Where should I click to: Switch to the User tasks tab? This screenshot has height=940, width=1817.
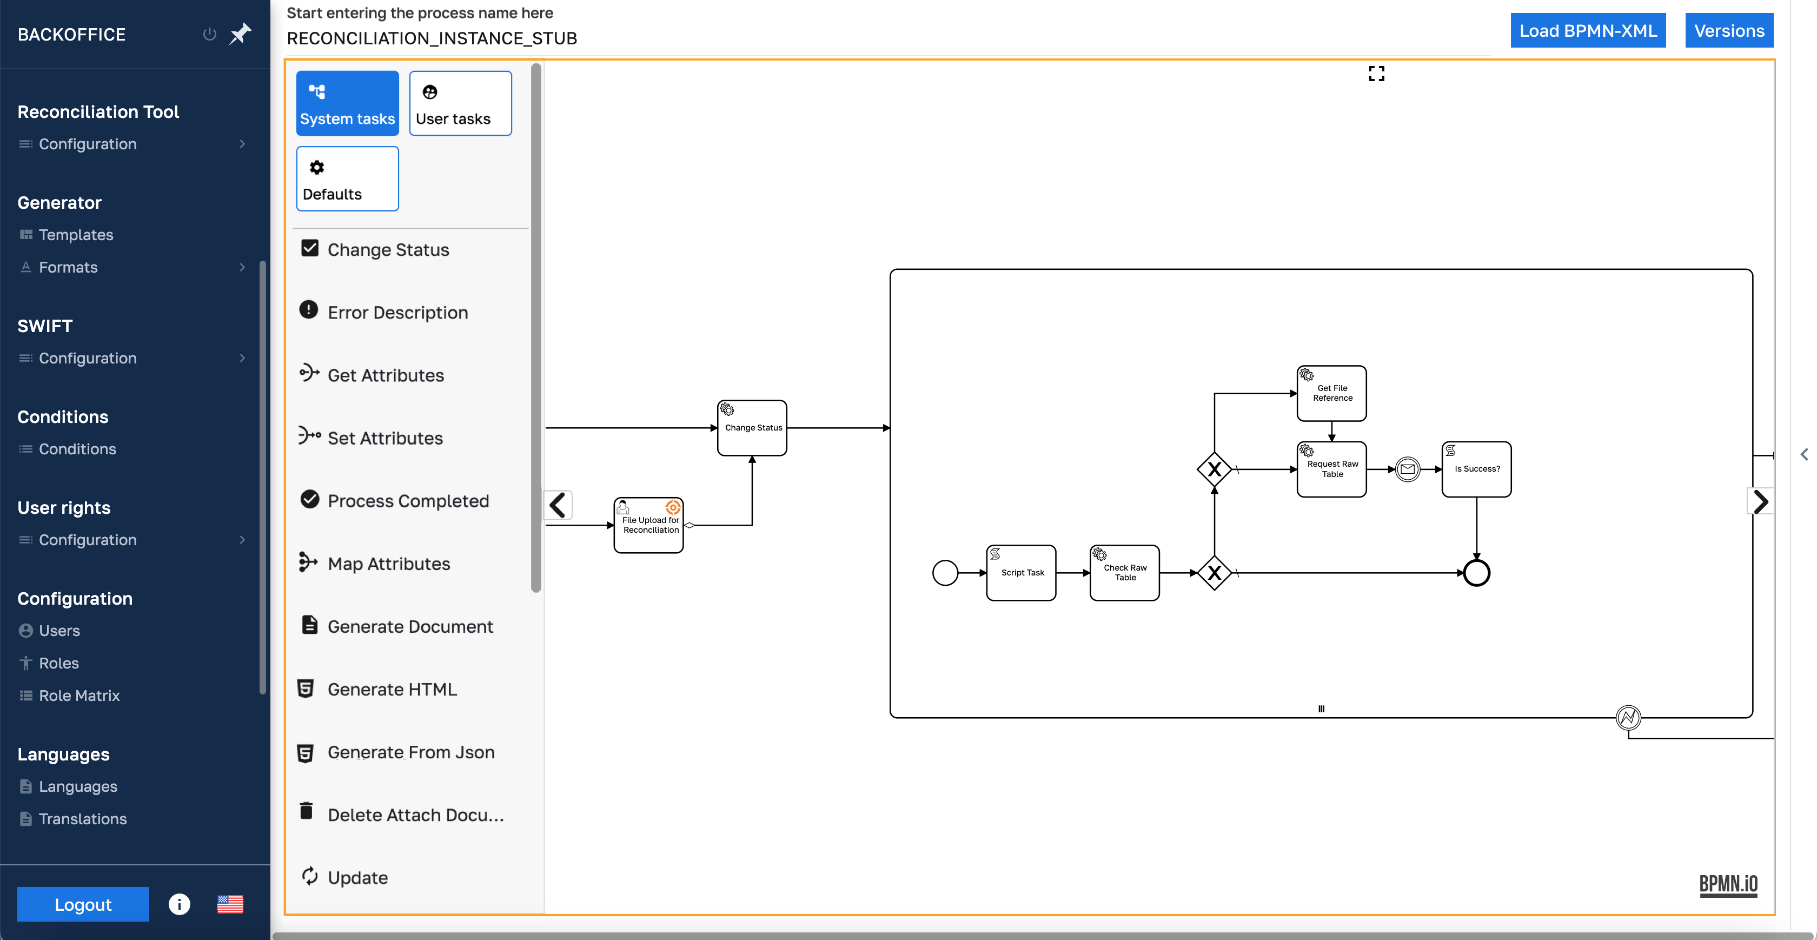459,103
